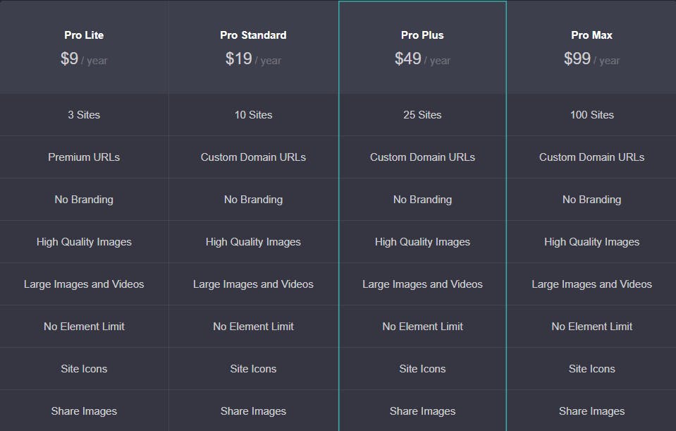Click No Branding under Pro Plus
Viewport: 676px width, 431px height.
click(x=422, y=200)
